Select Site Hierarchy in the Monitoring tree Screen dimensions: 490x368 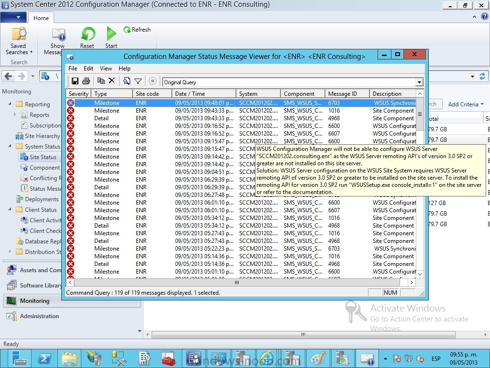38,136
